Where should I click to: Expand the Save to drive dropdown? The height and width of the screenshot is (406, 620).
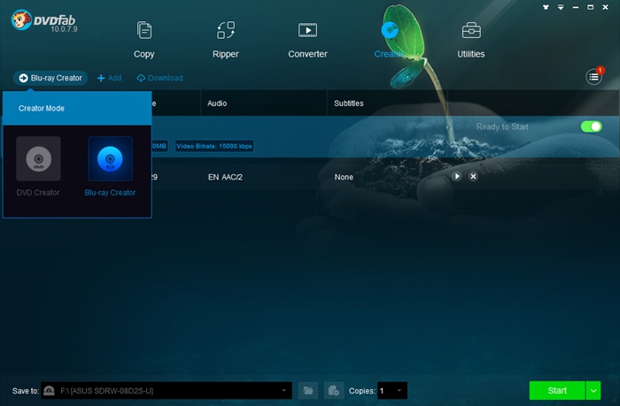(x=284, y=391)
